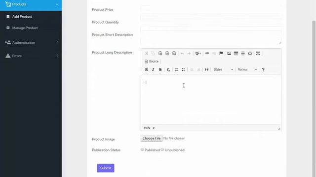
Task: Select the Unpublished radio button
Action: pos(162,149)
